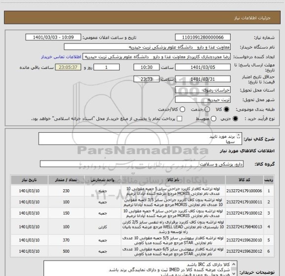
Task: Click buyer organization name field
Action: [147, 47]
